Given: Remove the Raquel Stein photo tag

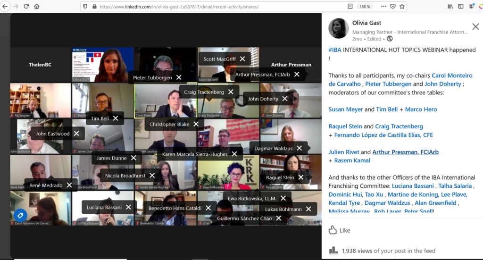Looking at the screenshot, I should [x=300, y=177].
